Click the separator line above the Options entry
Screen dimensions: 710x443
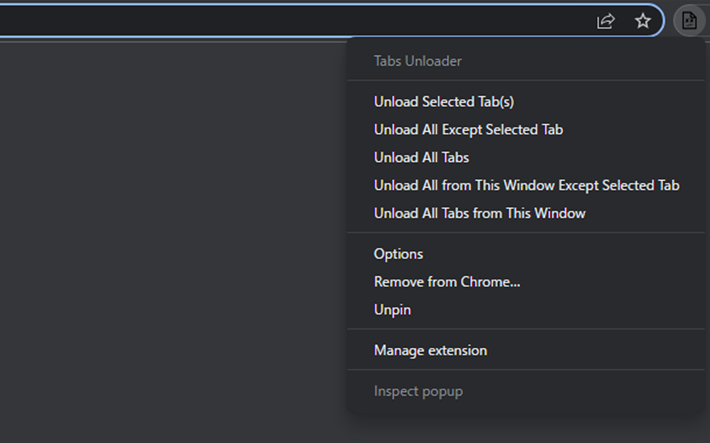pyautogui.click(x=526, y=233)
